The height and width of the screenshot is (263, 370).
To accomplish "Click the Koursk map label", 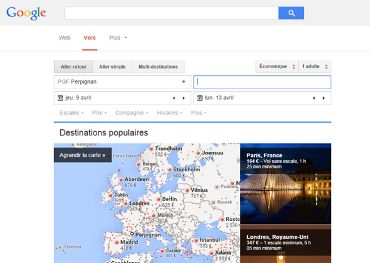I will click(225, 202).
